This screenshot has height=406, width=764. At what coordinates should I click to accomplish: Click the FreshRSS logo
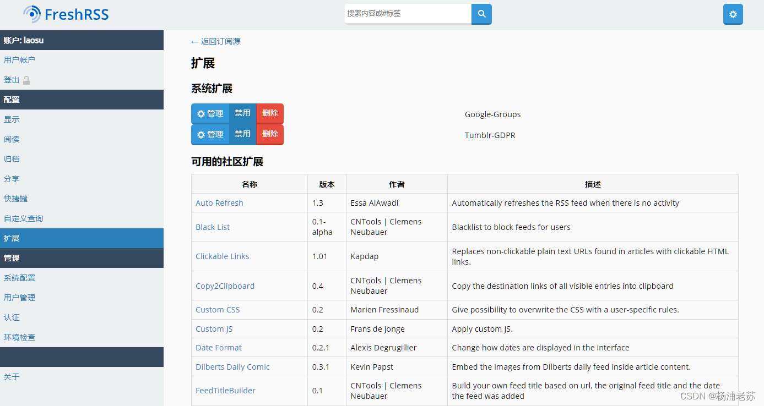(66, 14)
